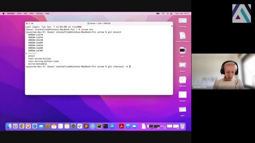Viewport: 255px width, 143px height.
Task: Click the Alenka Frim webcam video tile
Action: click(x=223, y=71)
